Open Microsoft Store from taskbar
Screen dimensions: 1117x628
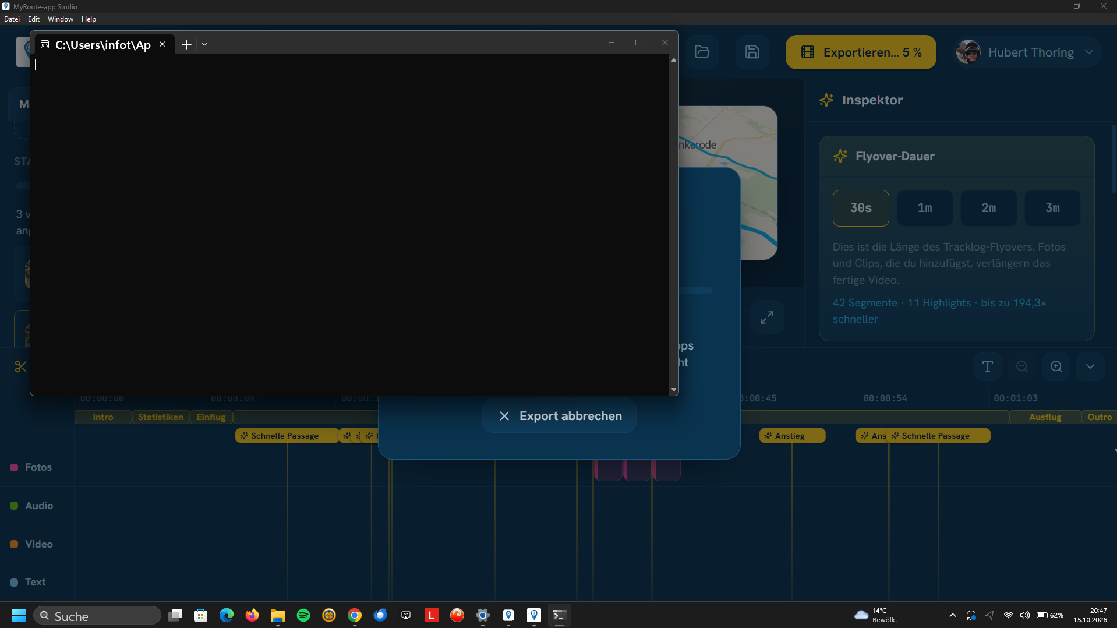pos(201,615)
